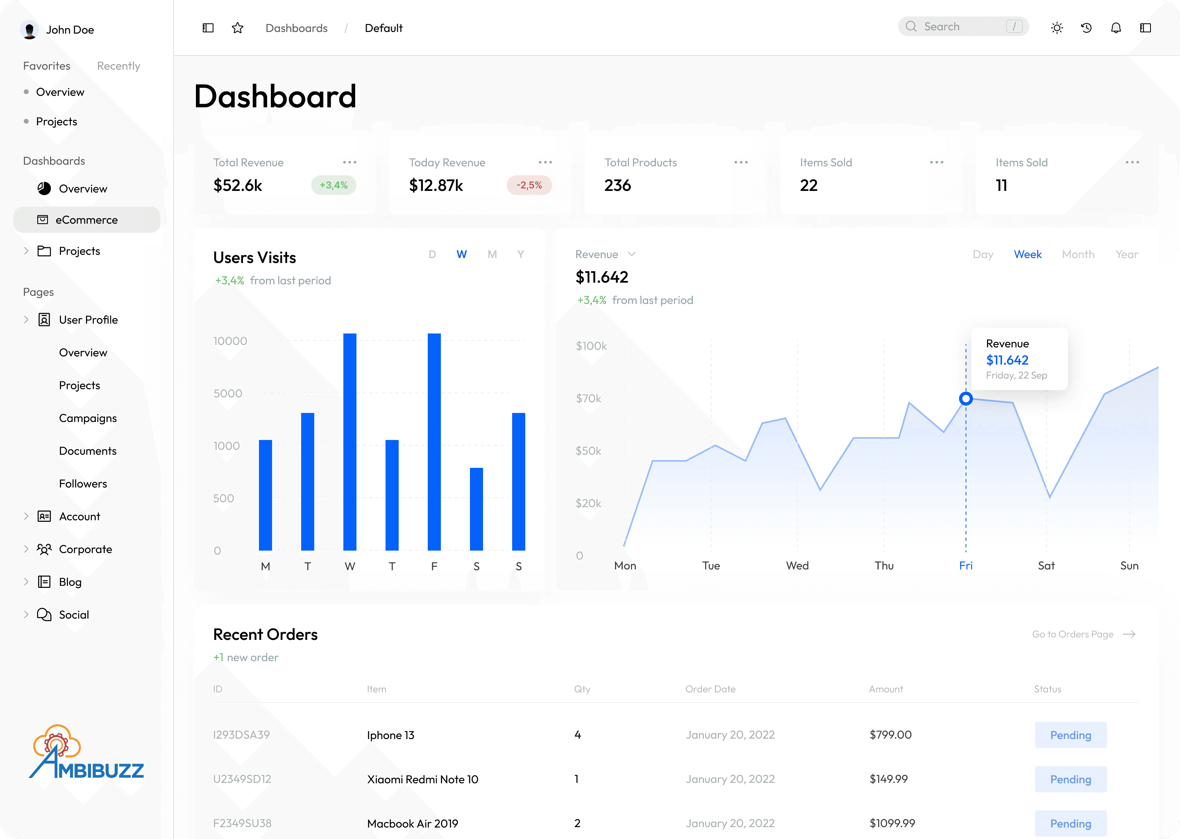Expand the Account section chevron

[26, 516]
